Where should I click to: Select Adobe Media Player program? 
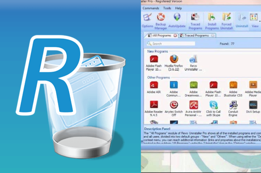pos(253,89)
